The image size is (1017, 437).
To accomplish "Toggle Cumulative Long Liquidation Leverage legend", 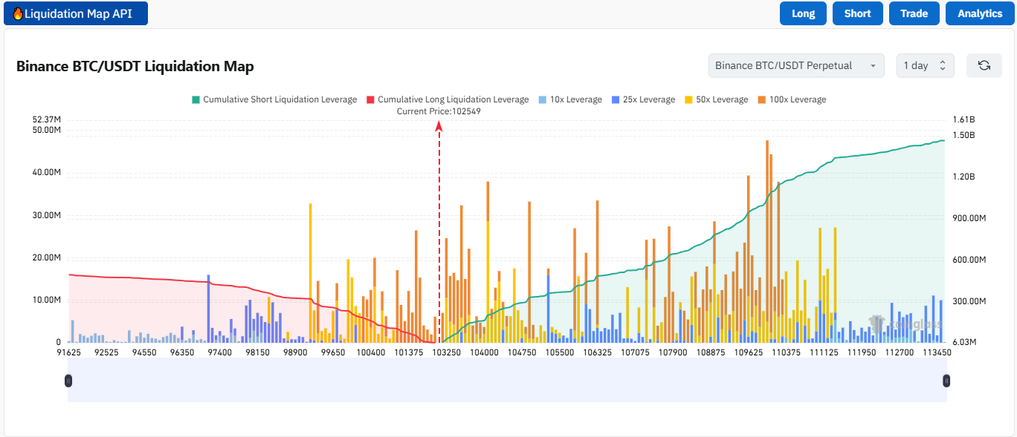I will pos(448,99).
